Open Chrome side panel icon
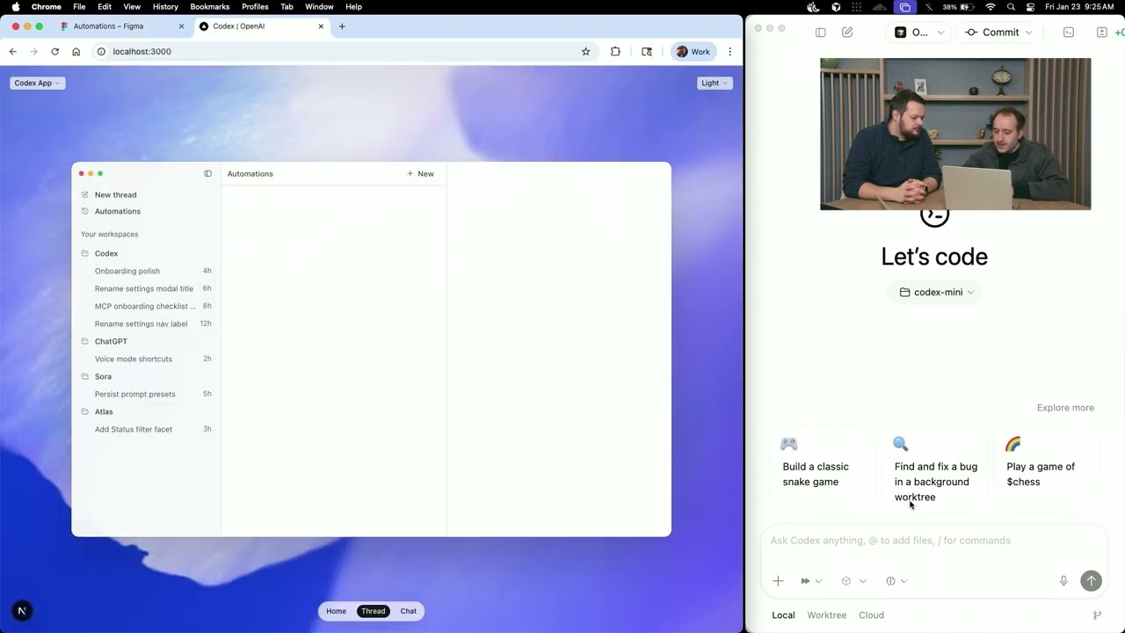Viewport: 1125px width, 633px height. pos(647,52)
